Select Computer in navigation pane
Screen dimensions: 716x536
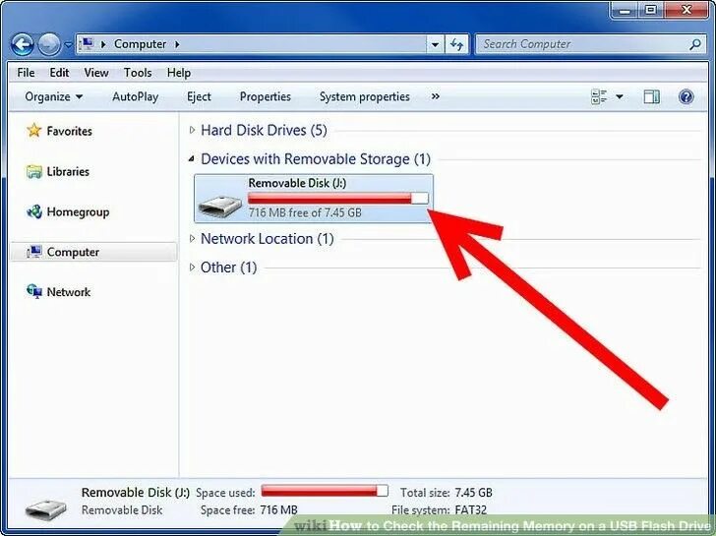coord(93,252)
